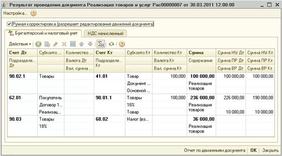Select the Договор 1... subconto cell
The image size is (282, 156).
coord(51,105)
